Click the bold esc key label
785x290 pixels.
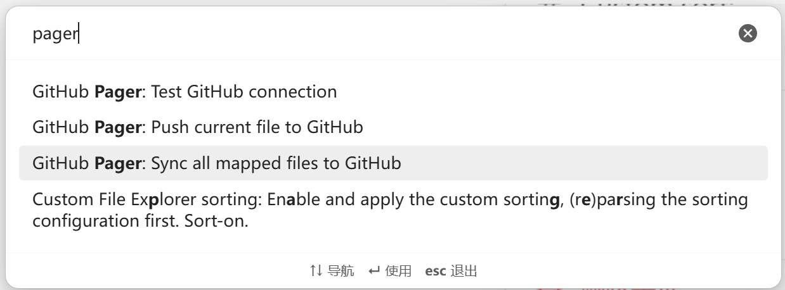click(x=435, y=272)
